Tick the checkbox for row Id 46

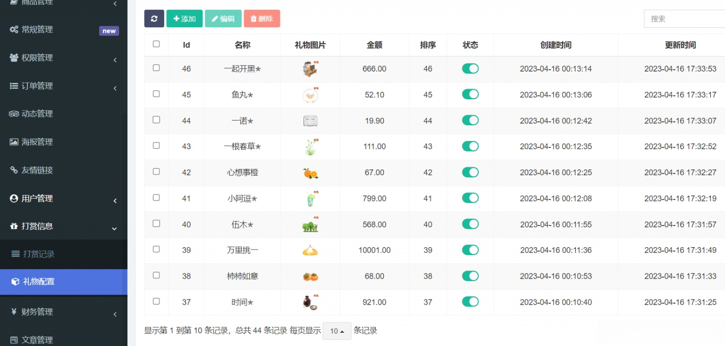coord(156,68)
